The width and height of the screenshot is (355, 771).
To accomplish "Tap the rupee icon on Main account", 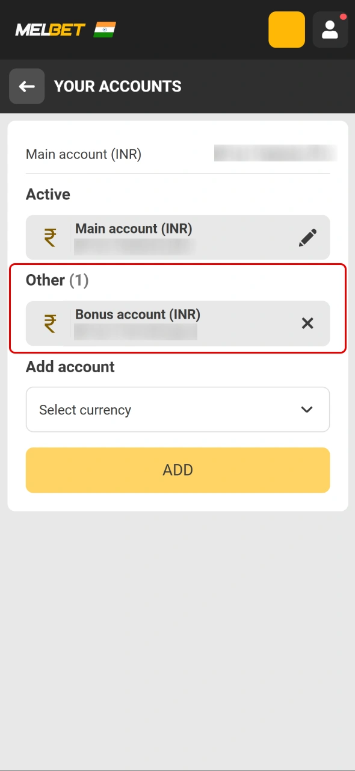I will tap(49, 237).
